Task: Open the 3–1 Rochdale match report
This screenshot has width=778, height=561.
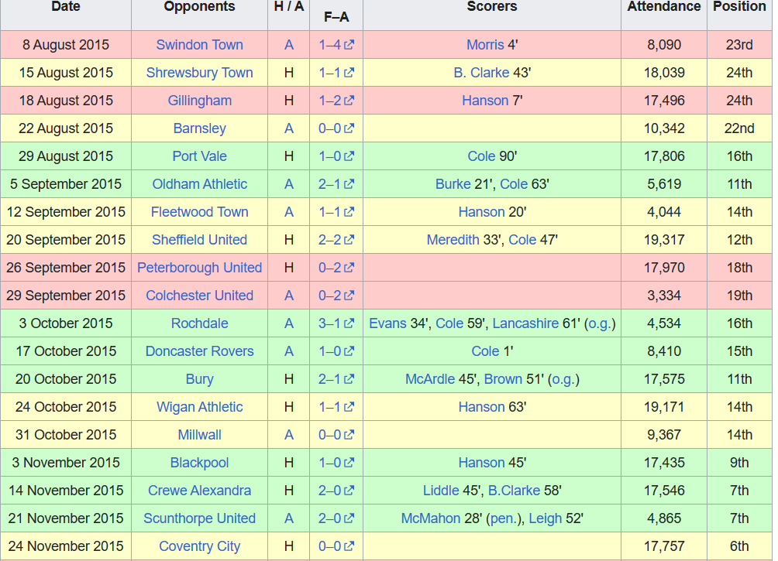Action: [x=336, y=323]
